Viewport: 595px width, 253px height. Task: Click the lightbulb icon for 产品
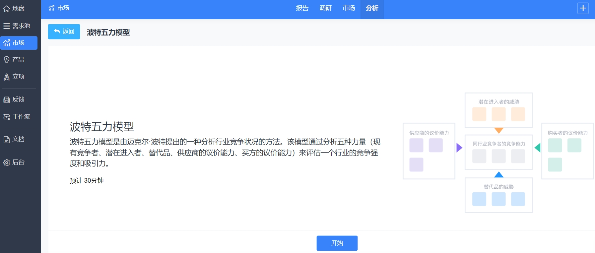[7, 60]
